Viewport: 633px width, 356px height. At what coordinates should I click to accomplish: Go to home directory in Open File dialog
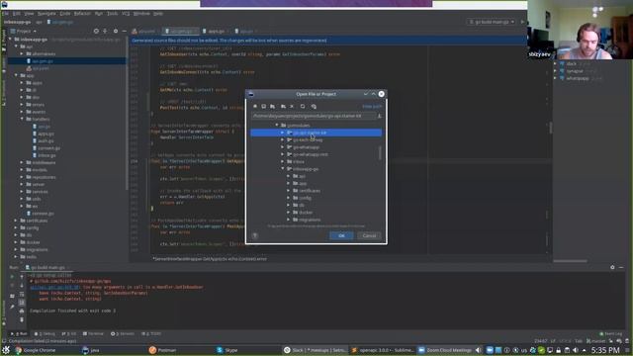[255, 106]
